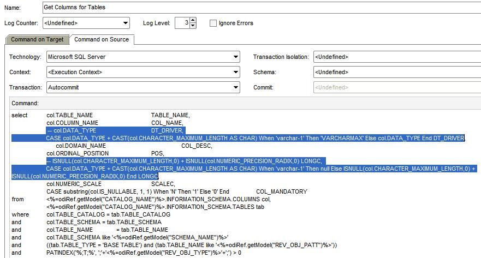Click the 'from' keyword in command
Screen dimensions: 481x258
(18, 200)
